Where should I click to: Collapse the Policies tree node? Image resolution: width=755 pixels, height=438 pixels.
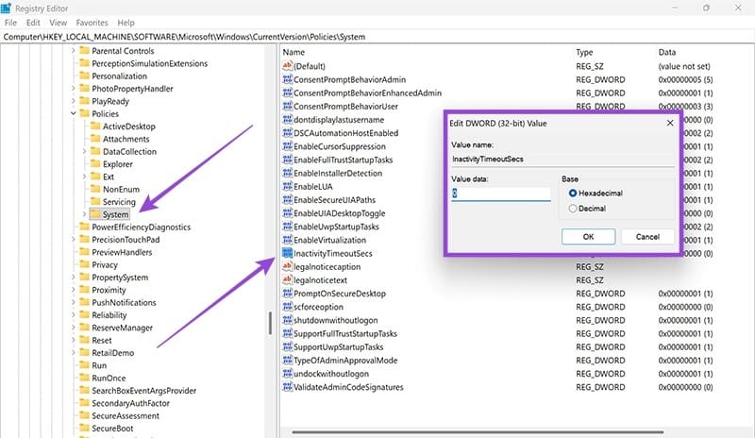click(74, 113)
